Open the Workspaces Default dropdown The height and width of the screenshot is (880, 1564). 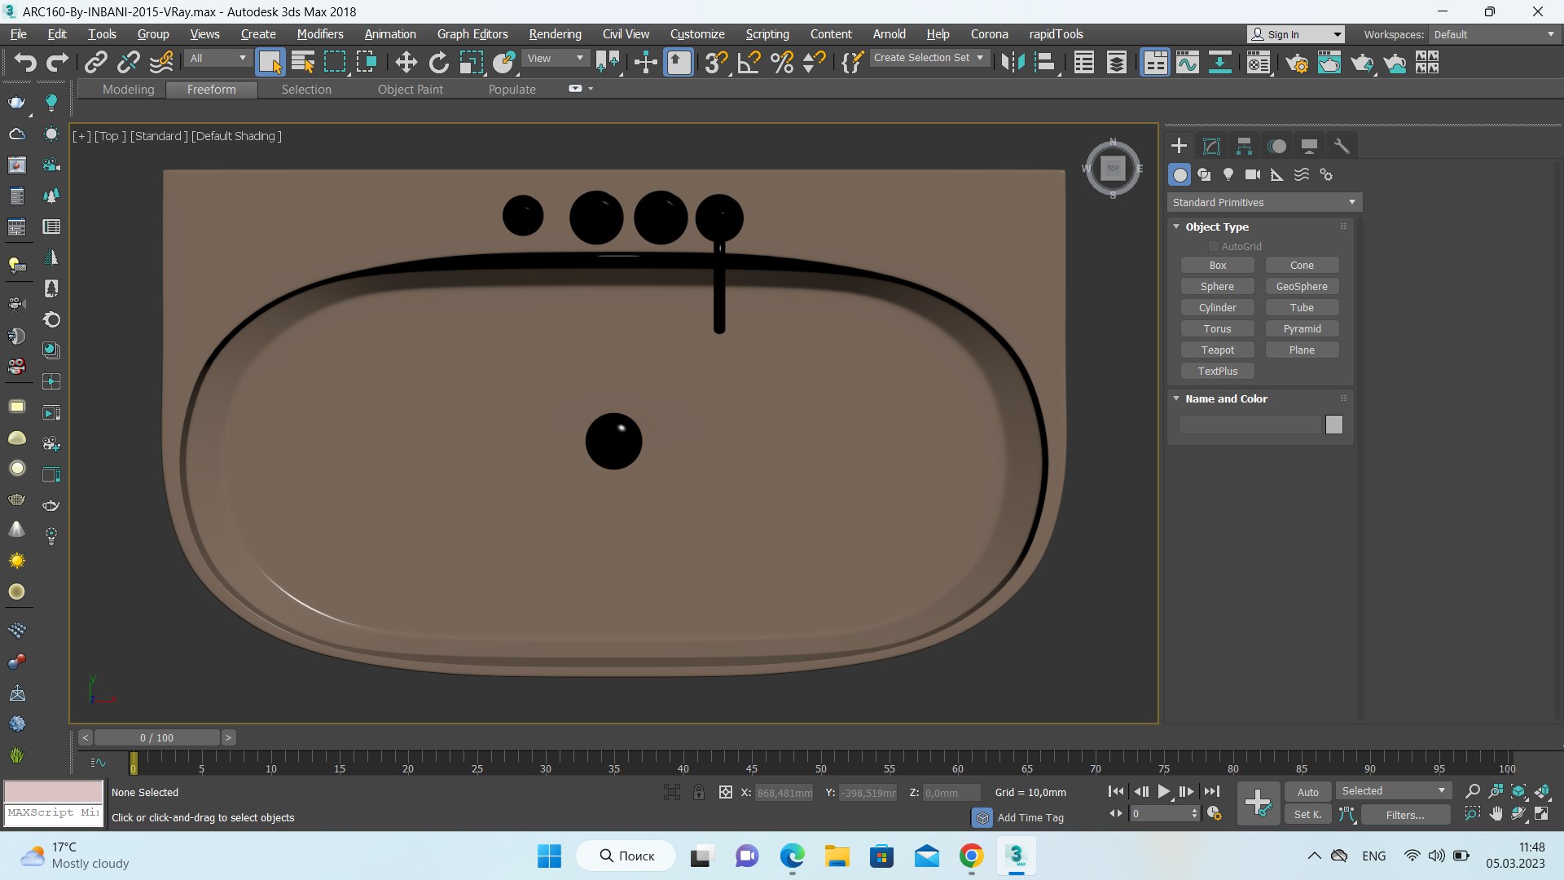[x=1495, y=34]
